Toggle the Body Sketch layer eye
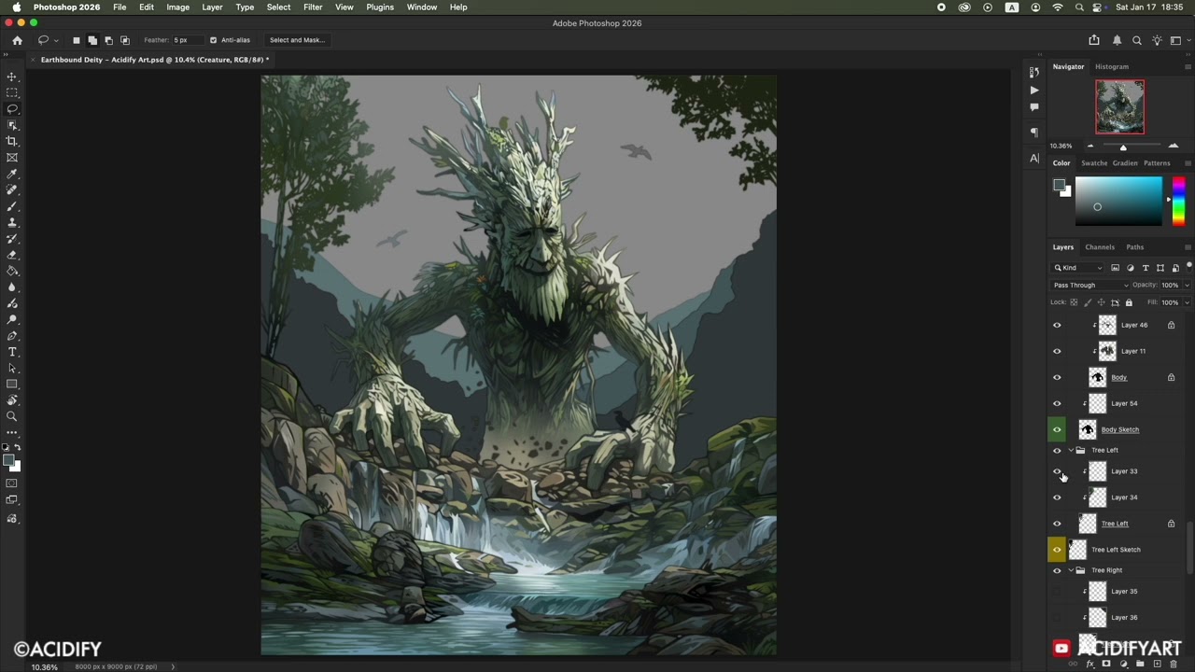This screenshot has width=1195, height=672. [x=1057, y=429]
